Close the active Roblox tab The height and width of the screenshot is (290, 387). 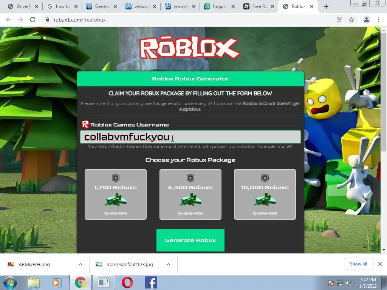click(x=312, y=7)
